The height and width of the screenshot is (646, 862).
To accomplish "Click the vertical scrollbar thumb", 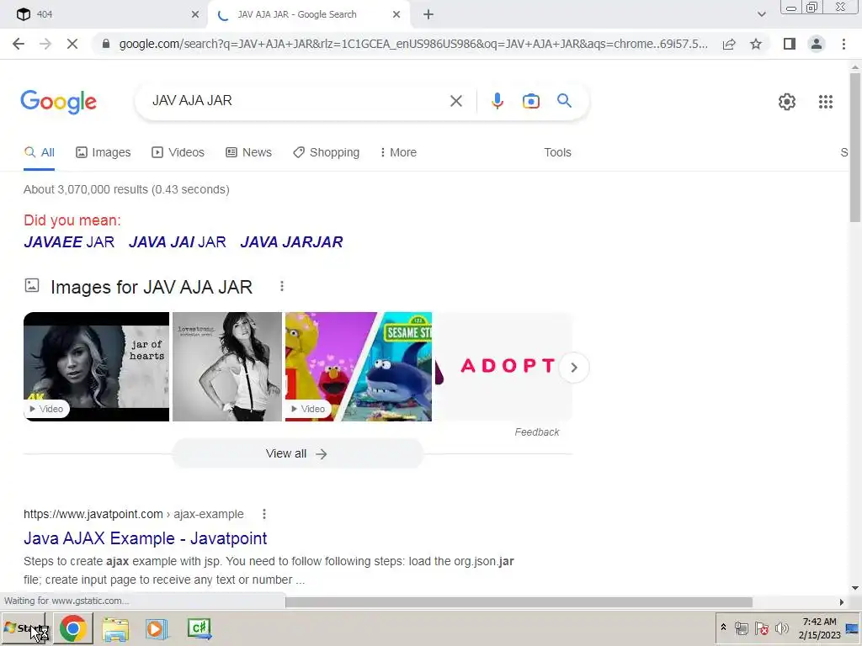I will coord(855,146).
